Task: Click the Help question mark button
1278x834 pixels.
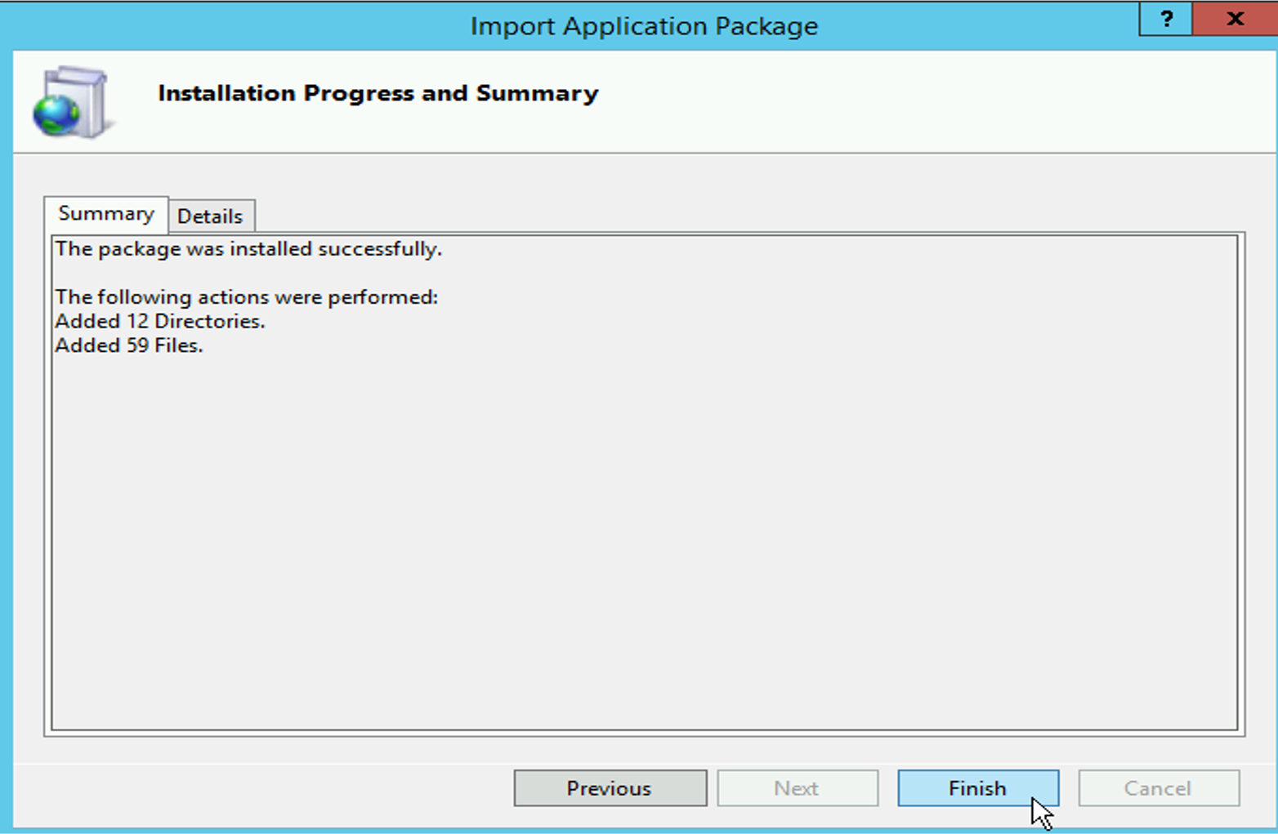Action: point(1166,19)
